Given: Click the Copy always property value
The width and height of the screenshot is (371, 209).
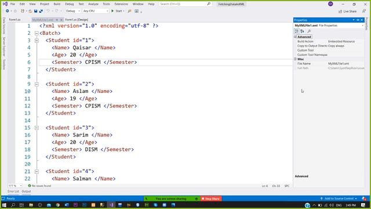Looking at the screenshot, I should pos(336,46).
